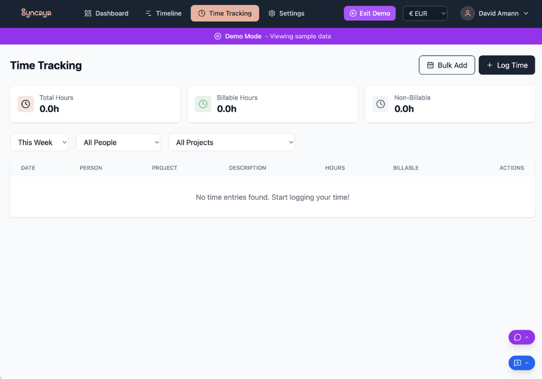The height and width of the screenshot is (379, 542).
Task: Open the All Projects filter dropdown
Action: point(231,142)
